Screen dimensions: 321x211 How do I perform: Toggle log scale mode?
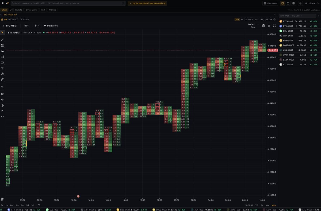[x=267, y=205]
